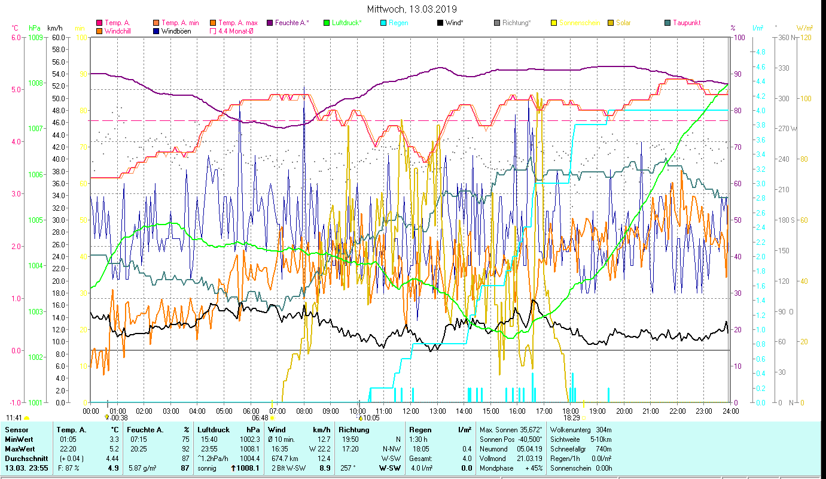The height and width of the screenshot is (479, 826).
Task: Click the Taupunkt legend label
Action: pyautogui.click(x=687, y=23)
